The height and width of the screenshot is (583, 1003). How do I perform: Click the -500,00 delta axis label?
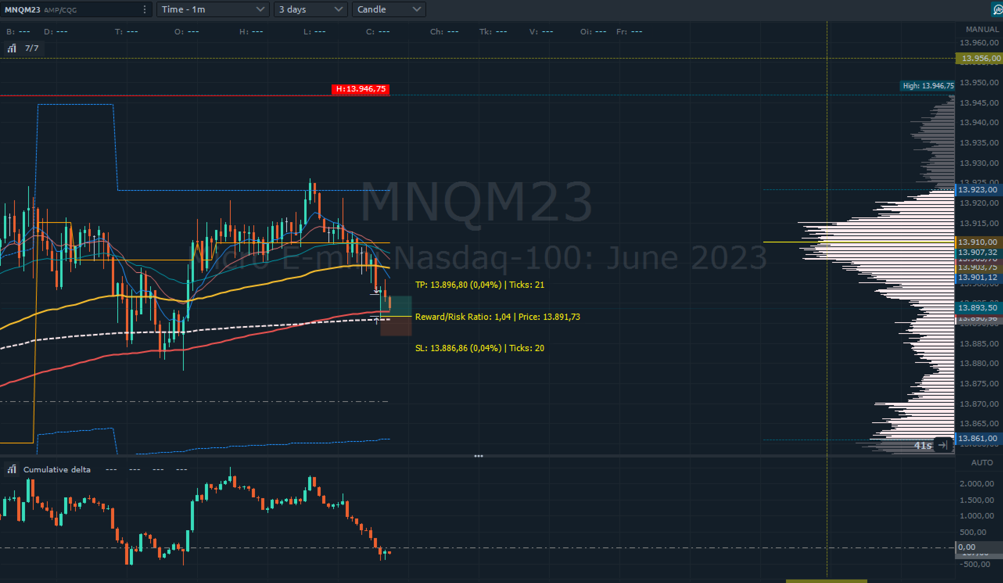[x=975, y=564]
